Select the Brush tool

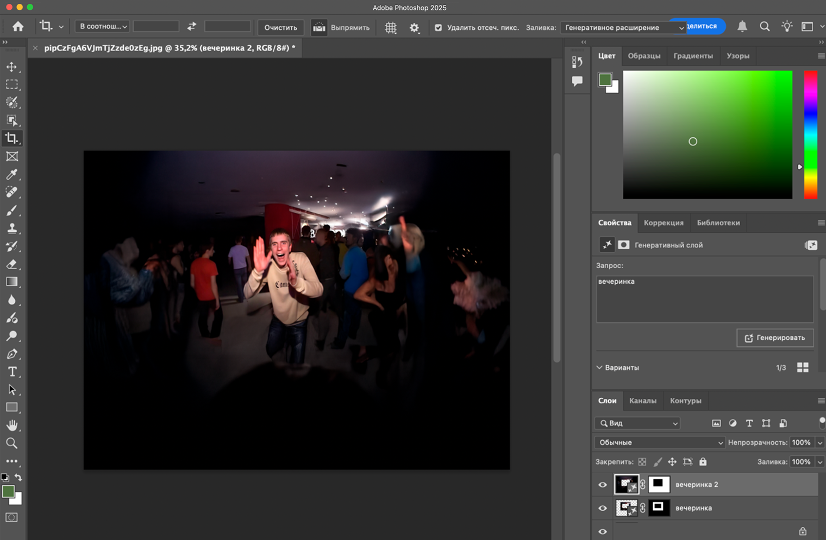pyautogui.click(x=11, y=210)
